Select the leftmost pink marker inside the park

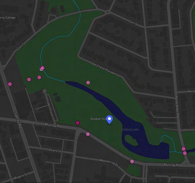click(x=29, y=79)
